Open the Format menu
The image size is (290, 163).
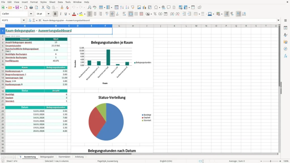coord(34,2)
